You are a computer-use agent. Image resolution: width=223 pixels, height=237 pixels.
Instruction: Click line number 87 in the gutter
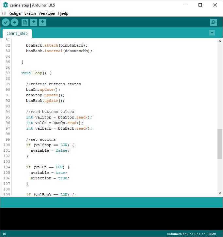(x=8, y=73)
